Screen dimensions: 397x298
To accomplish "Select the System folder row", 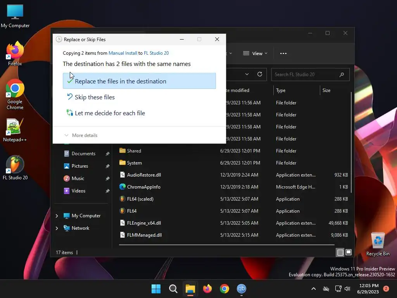I will tap(234, 163).
